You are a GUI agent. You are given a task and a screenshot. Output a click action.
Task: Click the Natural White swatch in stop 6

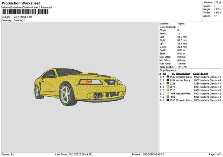point(168,93)
